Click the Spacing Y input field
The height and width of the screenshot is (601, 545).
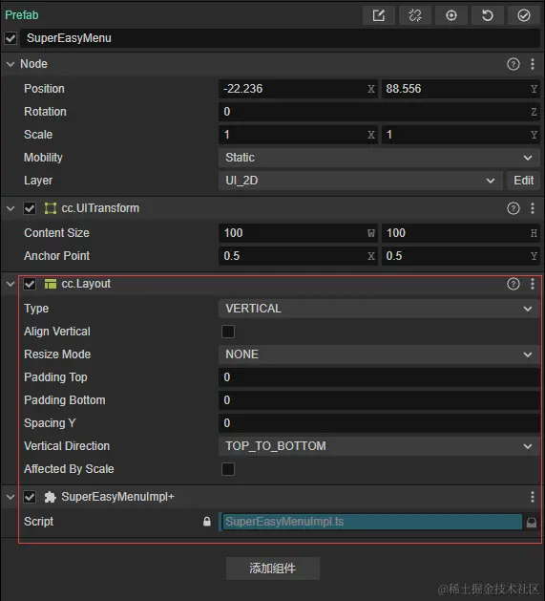tap(379, 423)
